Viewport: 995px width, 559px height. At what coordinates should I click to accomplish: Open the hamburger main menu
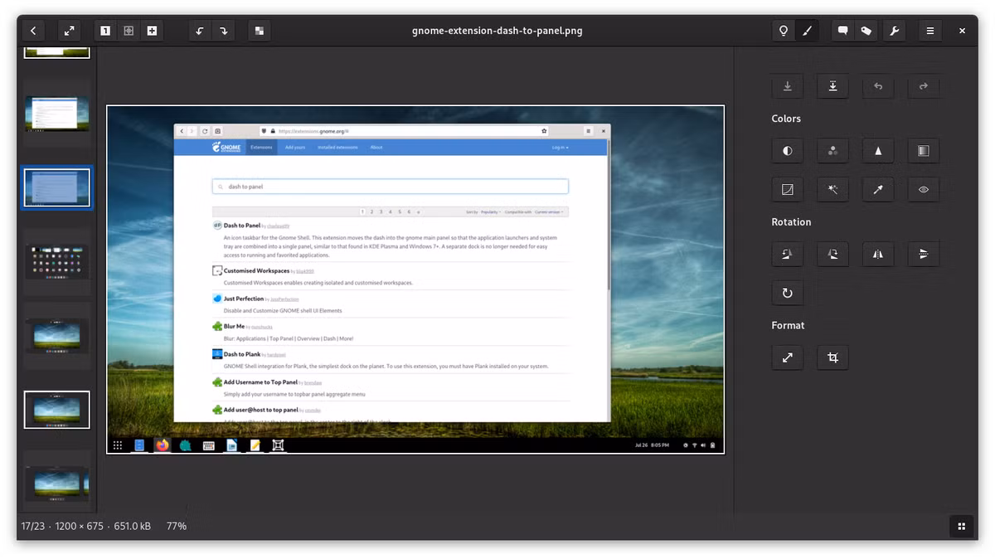tap(930, 31)
